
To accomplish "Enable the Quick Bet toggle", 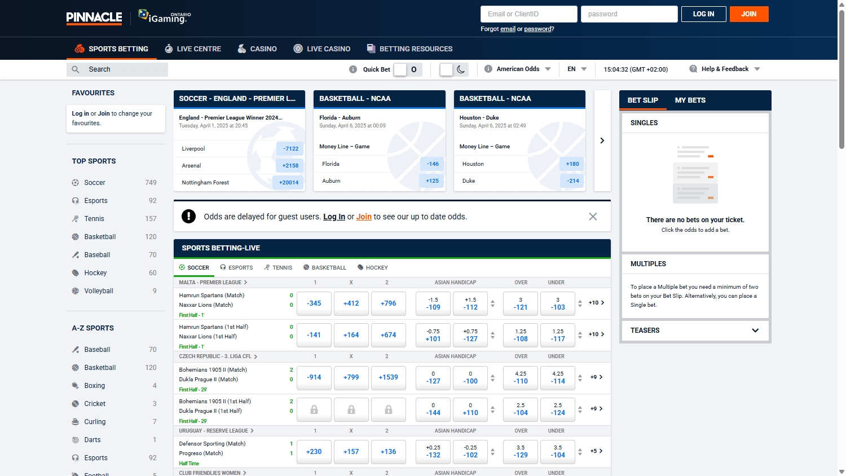I will tap(400, 68).
